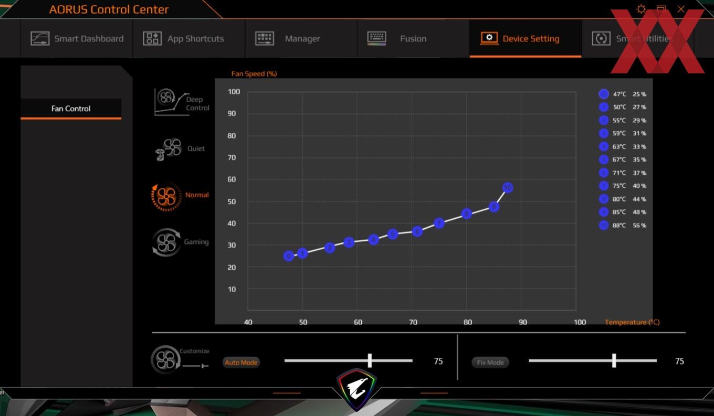Enable Auto Mode button

[x=241, y=362]
